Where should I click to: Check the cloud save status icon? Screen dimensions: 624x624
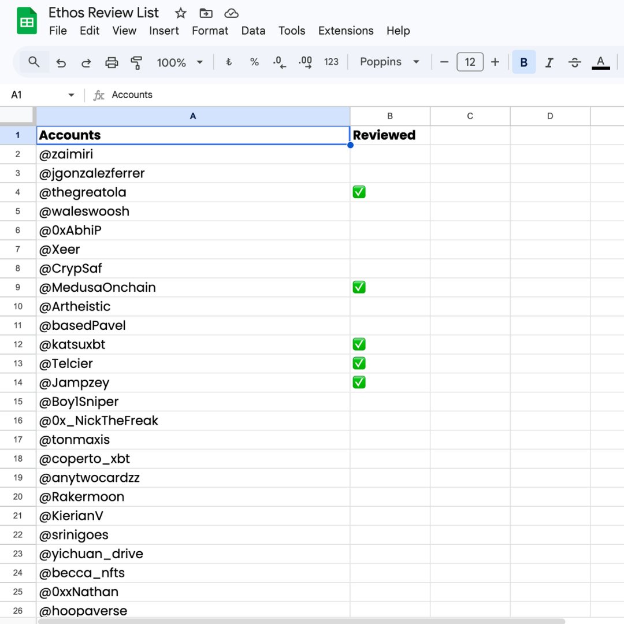[x=231, y=13]
